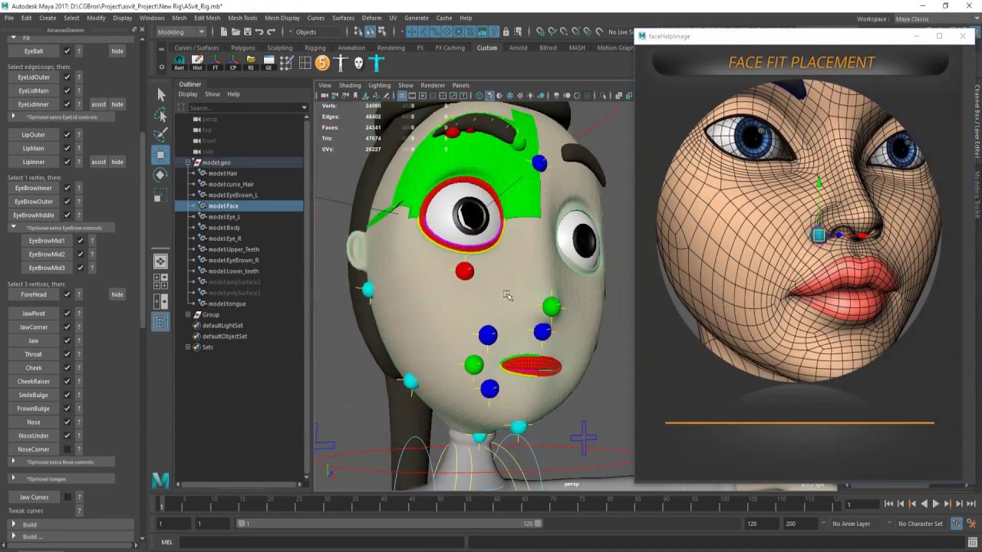
Task: Select the Paint Selection tool
Action: (x=160, y=135)
